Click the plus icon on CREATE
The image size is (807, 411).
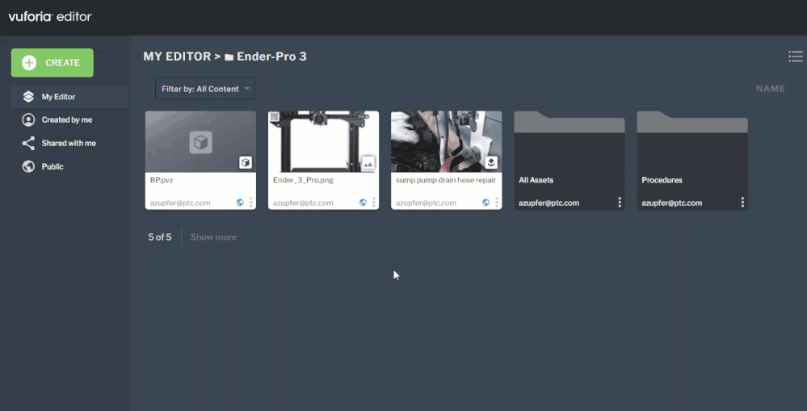point(29,63)
